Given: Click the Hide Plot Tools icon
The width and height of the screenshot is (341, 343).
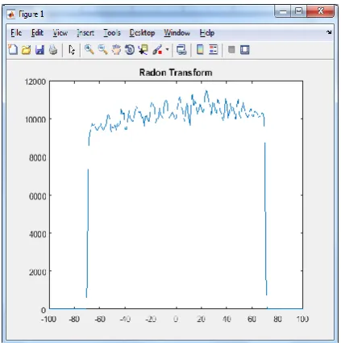Looking at the screenshot, I should [x=231, y=49].
